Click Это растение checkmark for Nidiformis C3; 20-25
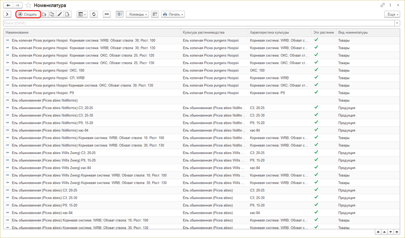Screen dimensions: 405x238 point(316,107)
